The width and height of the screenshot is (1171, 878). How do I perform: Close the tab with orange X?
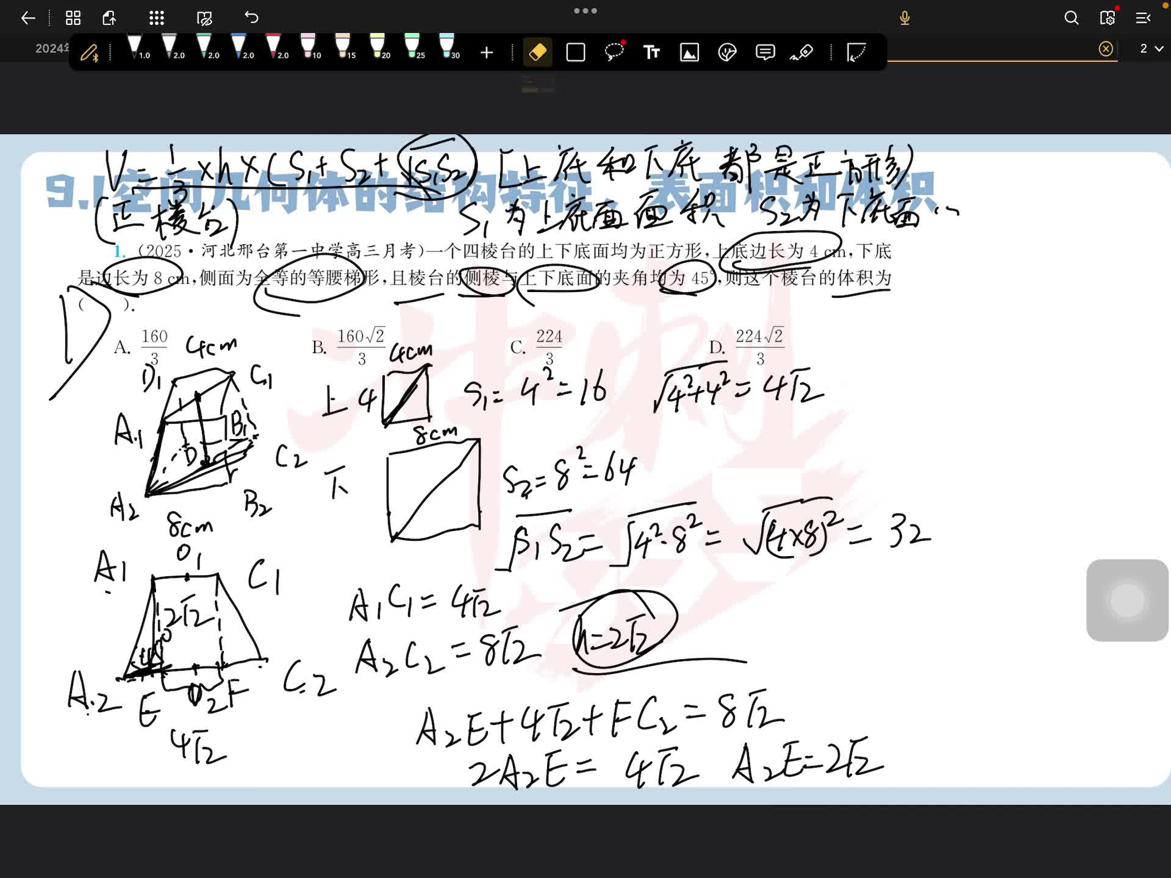[1105, 49]
